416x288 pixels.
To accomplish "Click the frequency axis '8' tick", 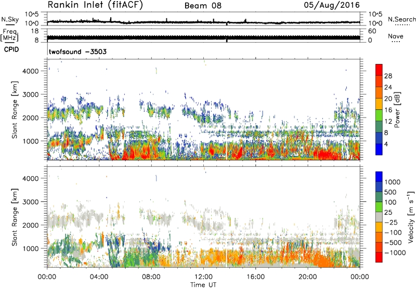I will (x=36, y=41).
